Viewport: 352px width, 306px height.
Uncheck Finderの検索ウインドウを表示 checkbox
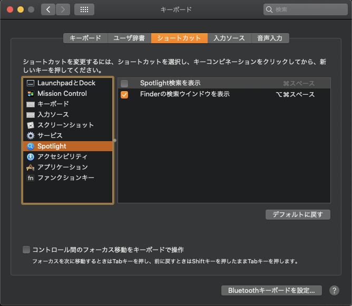(124, 95)
